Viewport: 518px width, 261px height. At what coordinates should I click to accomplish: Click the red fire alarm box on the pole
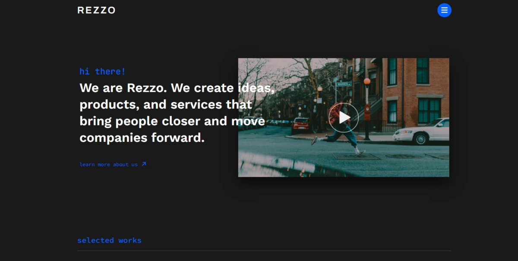point(367,112)
